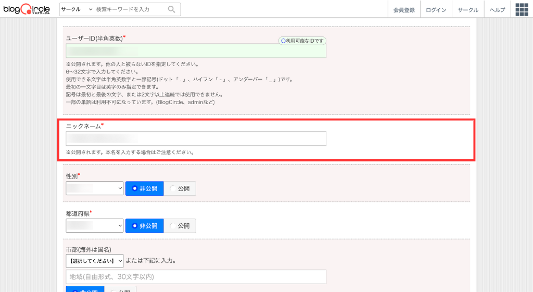The width and height of the screenshot is (533, 292).
Task: Click the magnifier search icon
Action: [172, 9]
